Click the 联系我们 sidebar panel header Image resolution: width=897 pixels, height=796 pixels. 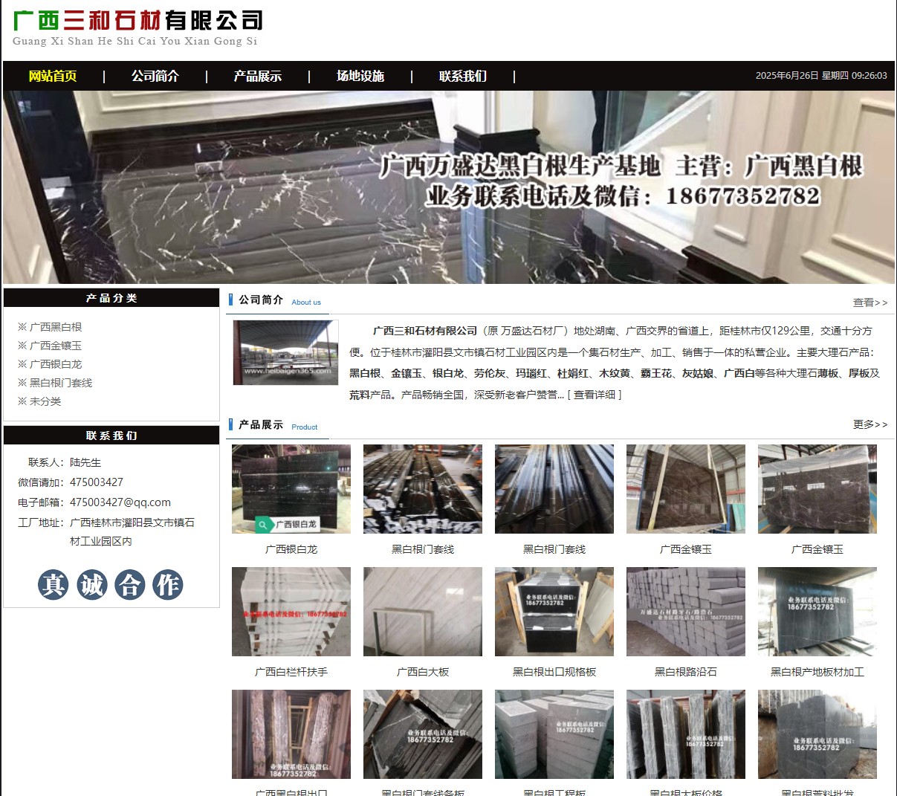coord(111,436)
